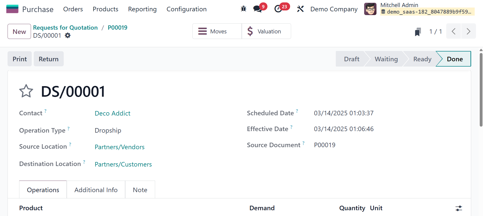483x216 pixels.
Task: Click the gear icon beside DS/00001
Action: 68,36
